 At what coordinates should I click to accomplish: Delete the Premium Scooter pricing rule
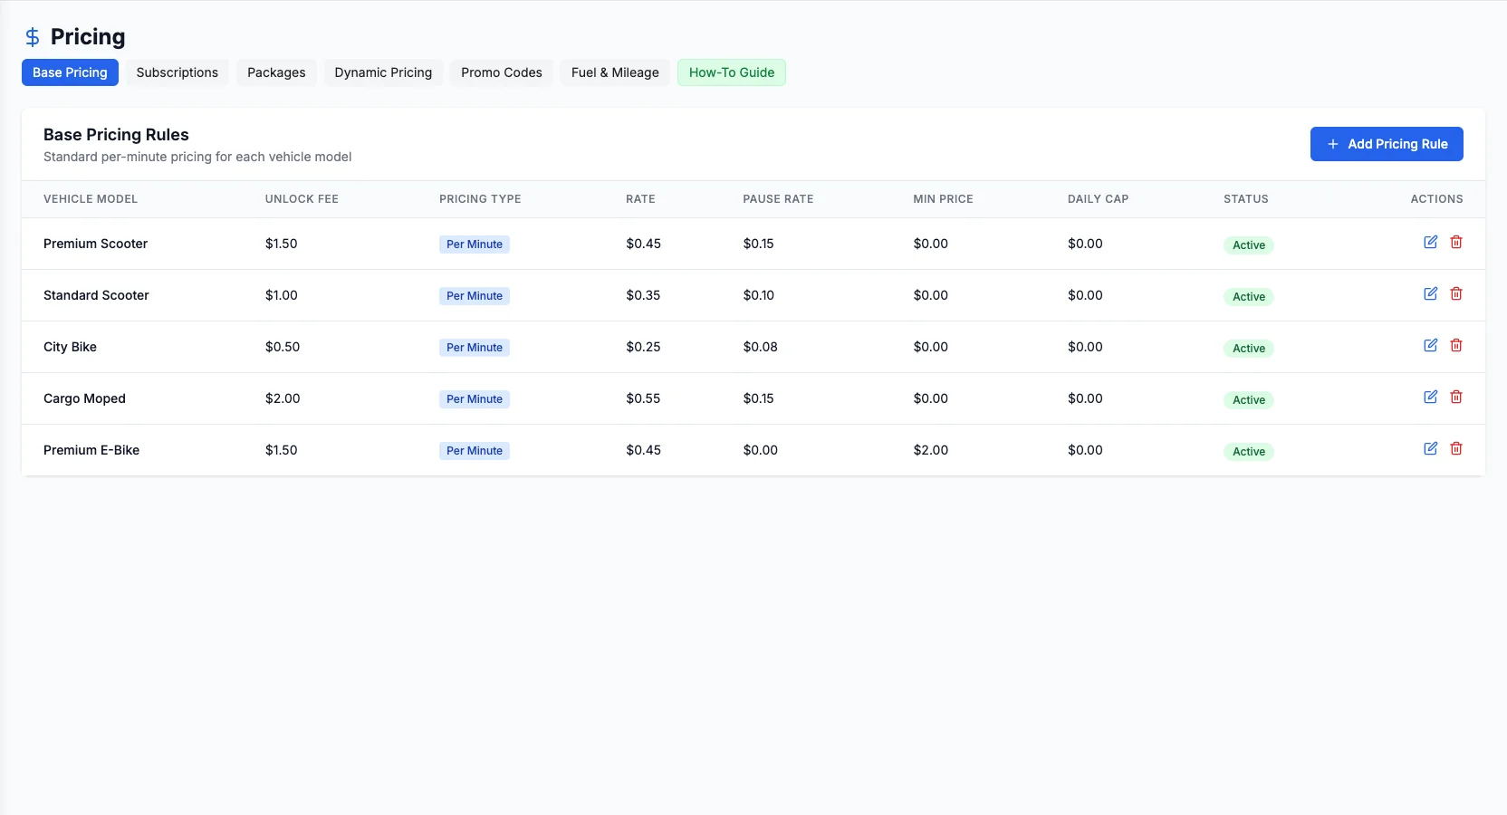1456,242
